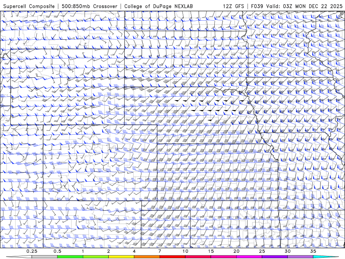Click the '35' legend scale value

(313, 251)
